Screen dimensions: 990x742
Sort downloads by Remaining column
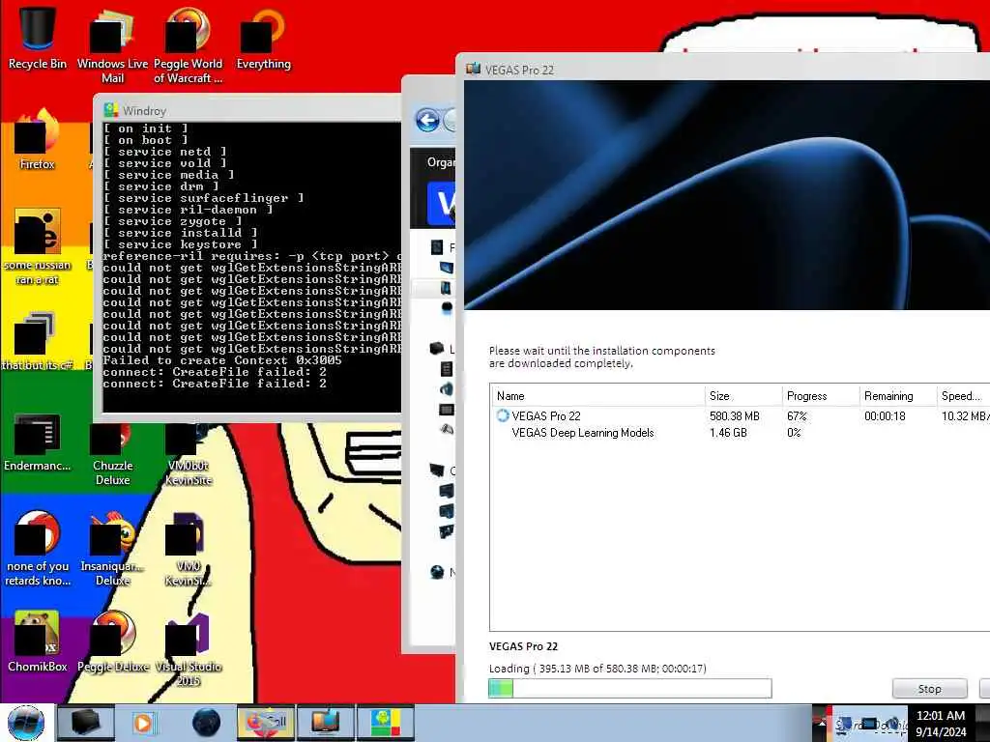(x=897, y=395)
